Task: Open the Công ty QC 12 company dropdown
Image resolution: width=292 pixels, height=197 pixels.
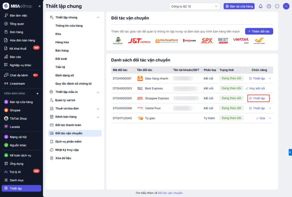Action: coord(194,6)
